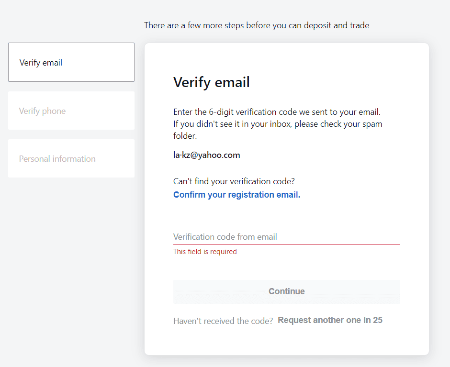
Task: Click the la·kz@yahoo.com email address text
Action: (x=207, y=155)
